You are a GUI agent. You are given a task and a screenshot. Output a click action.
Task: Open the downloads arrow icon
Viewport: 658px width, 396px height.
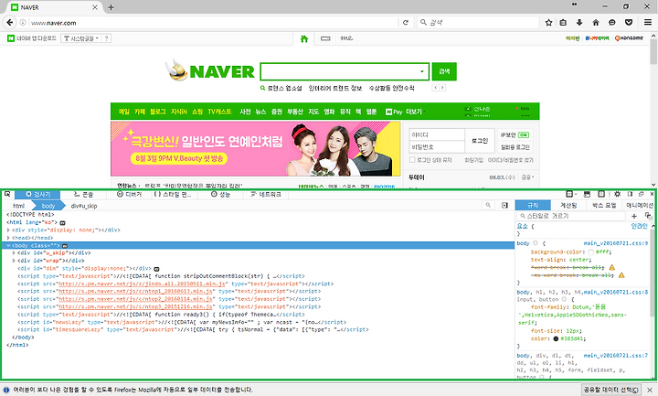[579, 23]
